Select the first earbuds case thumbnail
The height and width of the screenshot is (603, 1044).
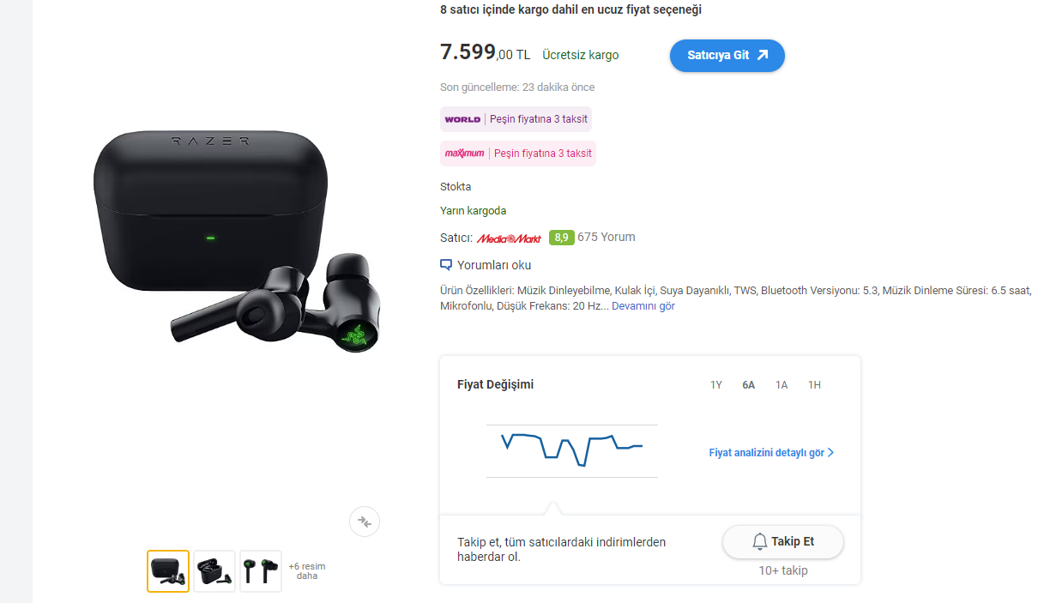(x=168, y=571)
